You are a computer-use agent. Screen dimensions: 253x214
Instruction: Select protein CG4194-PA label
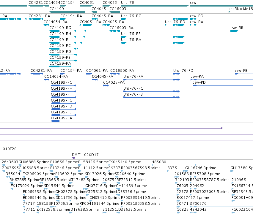point(71,71)
